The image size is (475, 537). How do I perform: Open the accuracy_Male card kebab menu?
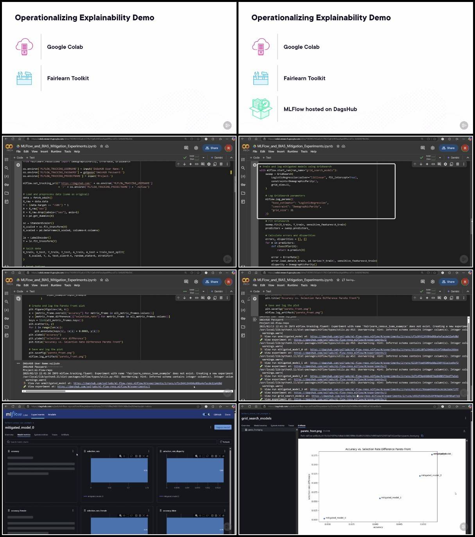224,510
